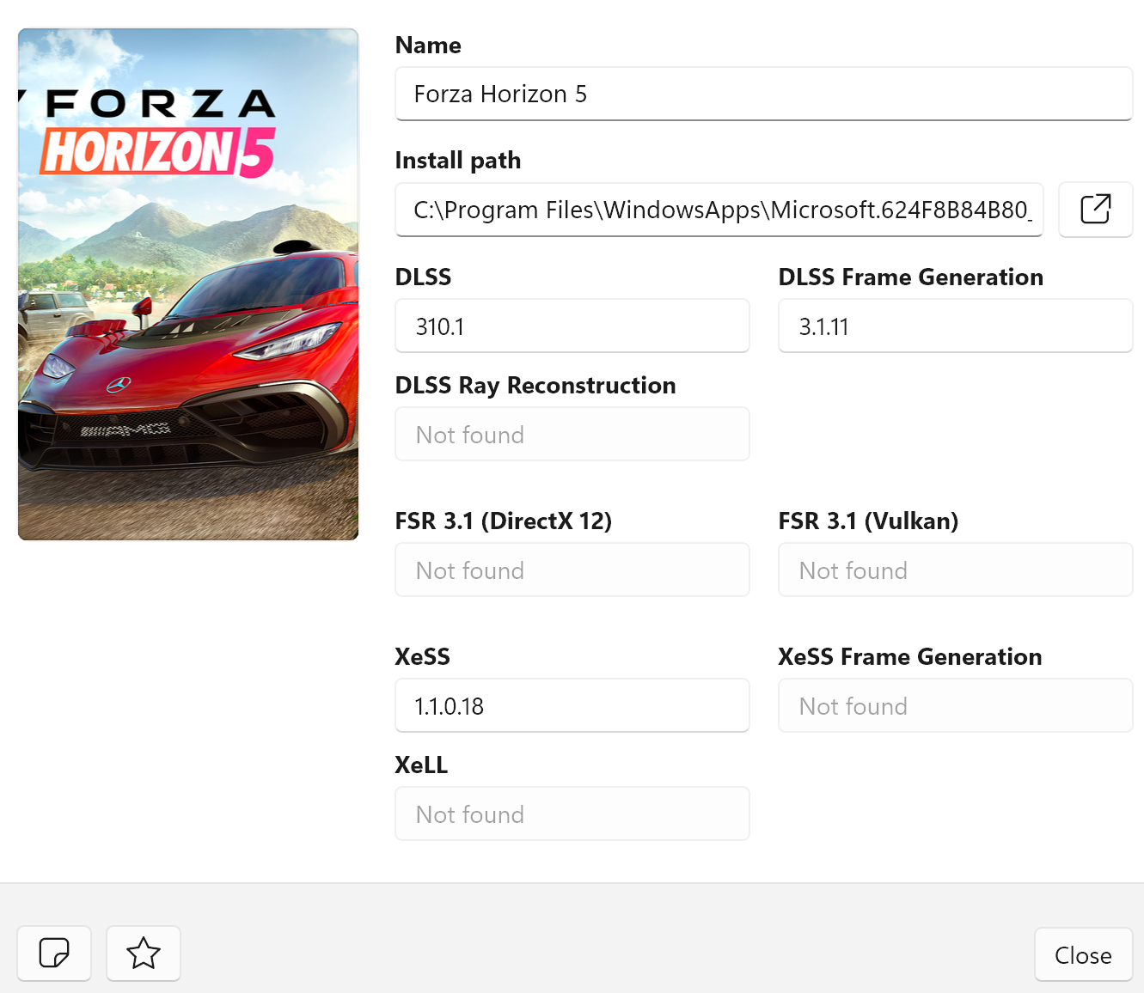Click the DLSS Ray Reconstruction Not found field
Viewport: 1144px width, 993px height.
(572, 434)
